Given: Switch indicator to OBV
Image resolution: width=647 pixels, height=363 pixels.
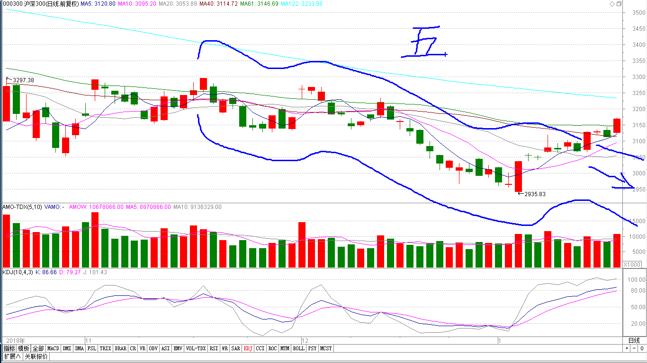Looking at the screenshot, I should [153, 348].
